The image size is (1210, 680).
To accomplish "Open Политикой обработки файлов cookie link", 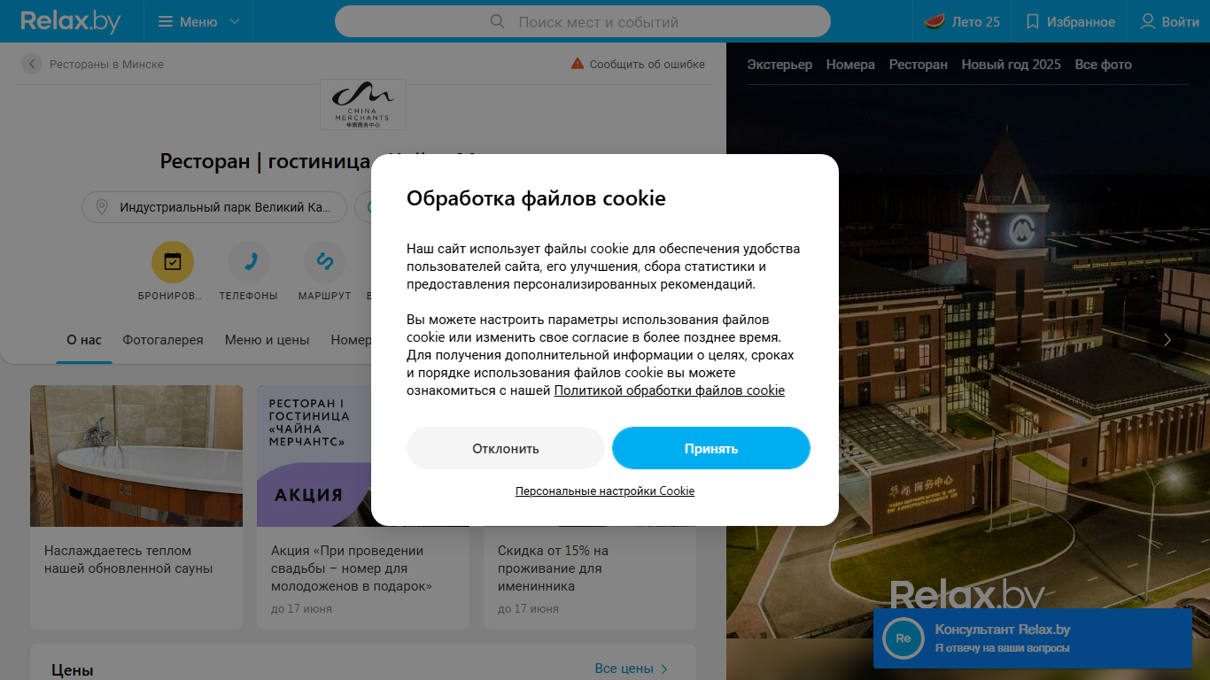I will [670, 390].
